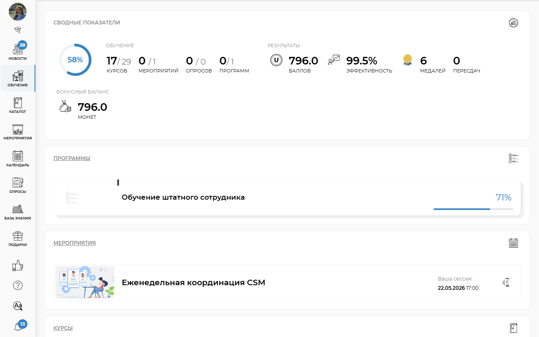
Task: Click the coin icon next to 796.0 баллов
Action: (276, 60)
